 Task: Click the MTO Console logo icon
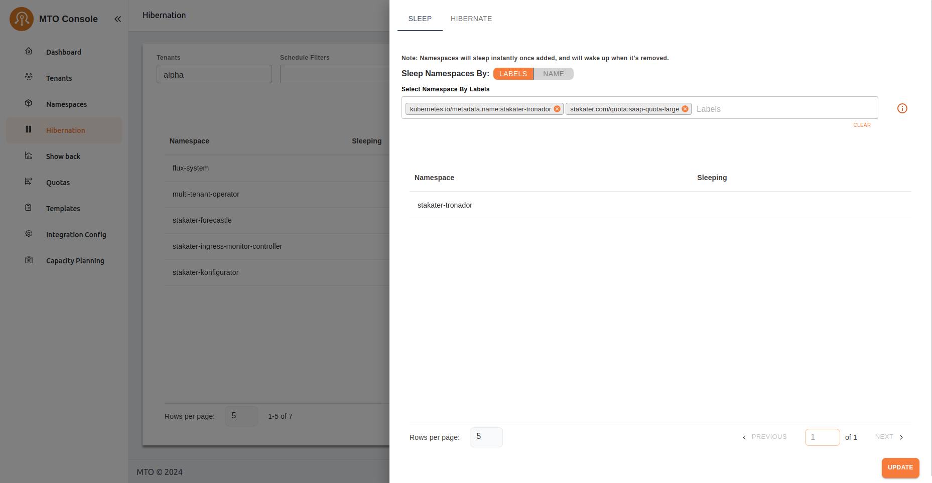click(22, 19)
